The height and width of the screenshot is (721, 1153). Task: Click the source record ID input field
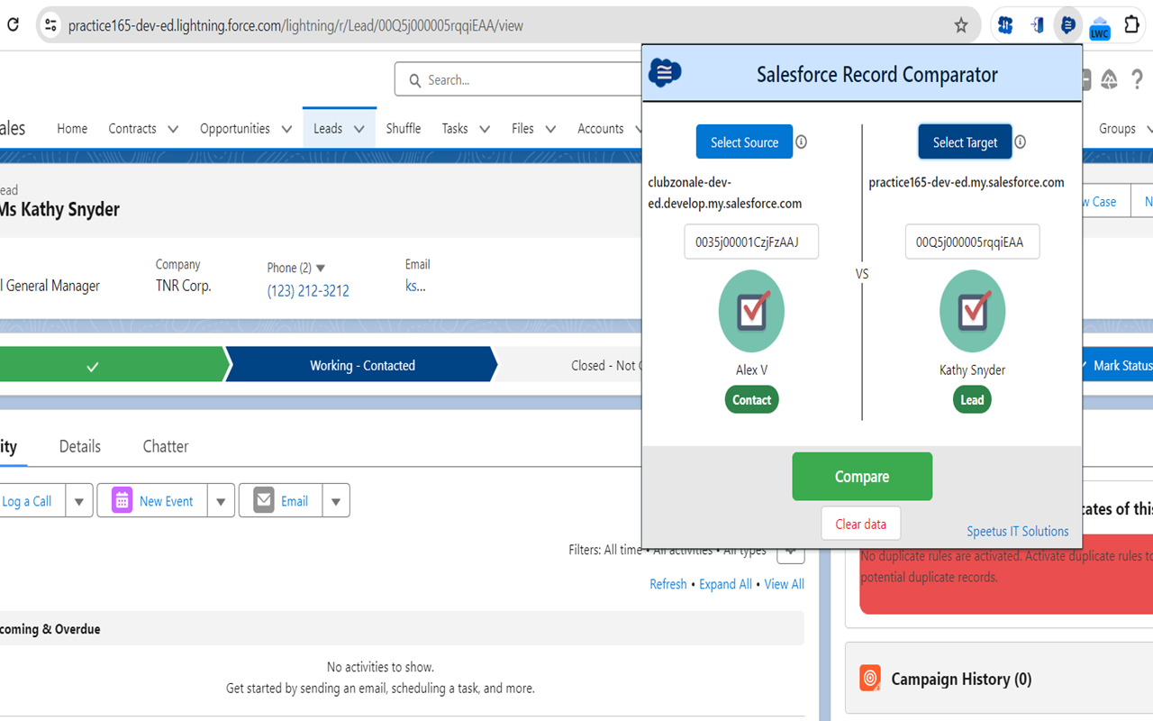point(751,242)
